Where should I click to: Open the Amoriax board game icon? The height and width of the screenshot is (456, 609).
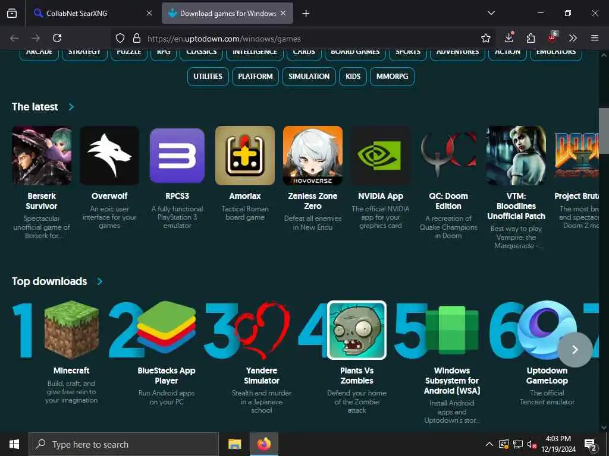tap(245, 156)
